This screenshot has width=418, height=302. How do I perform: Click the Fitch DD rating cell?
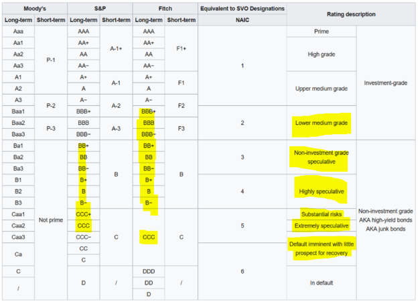149,283
